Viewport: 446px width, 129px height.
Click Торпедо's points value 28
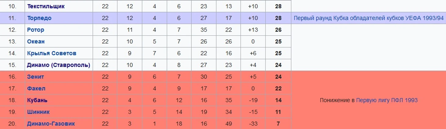coord(278,18)
